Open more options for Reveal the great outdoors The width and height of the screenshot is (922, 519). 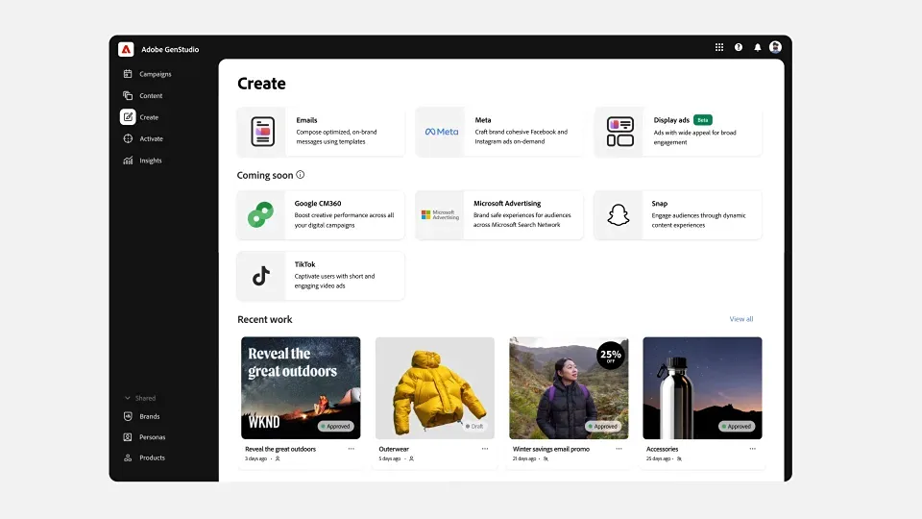352,449
